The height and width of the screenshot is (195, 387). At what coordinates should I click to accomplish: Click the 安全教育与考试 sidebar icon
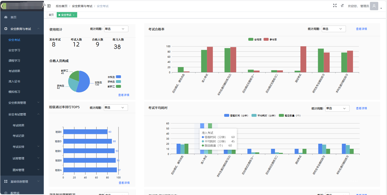(x=6, y=29)
